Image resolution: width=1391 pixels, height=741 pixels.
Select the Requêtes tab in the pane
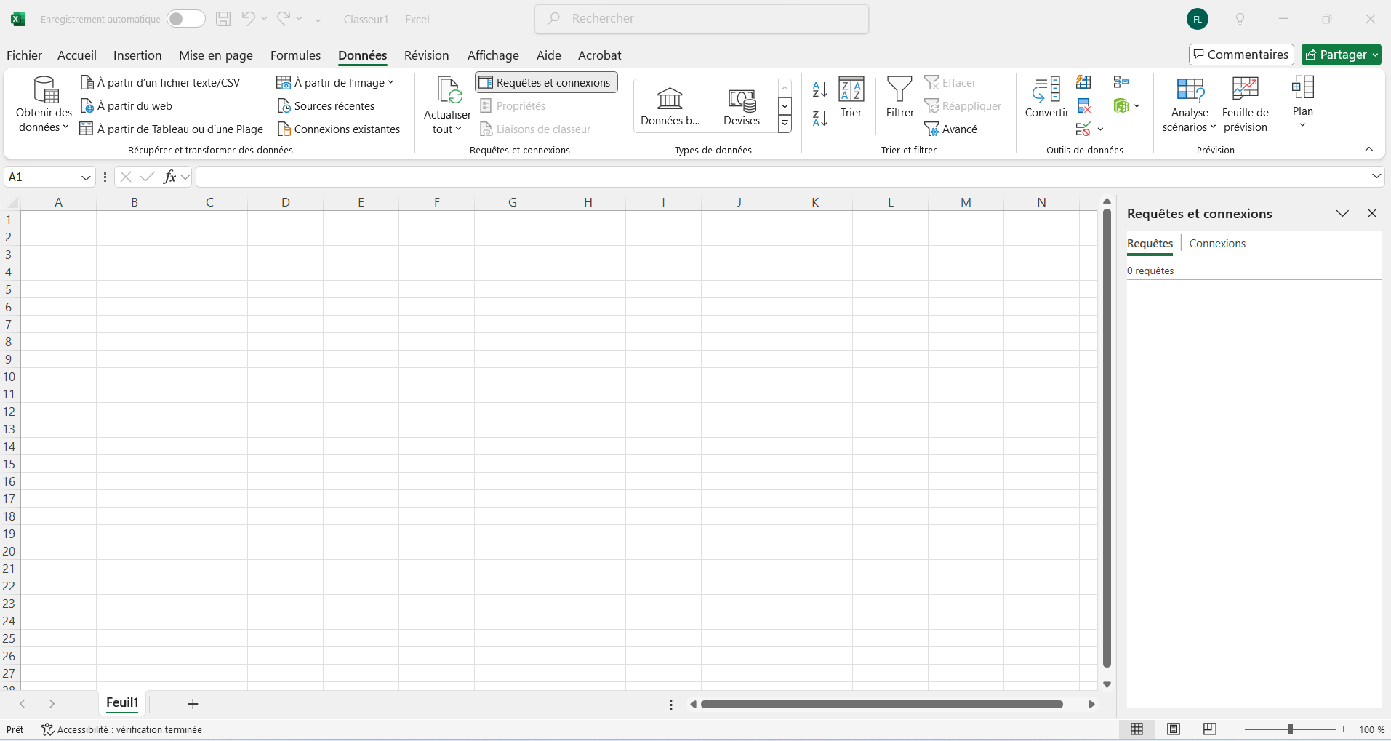(1150, 244)
